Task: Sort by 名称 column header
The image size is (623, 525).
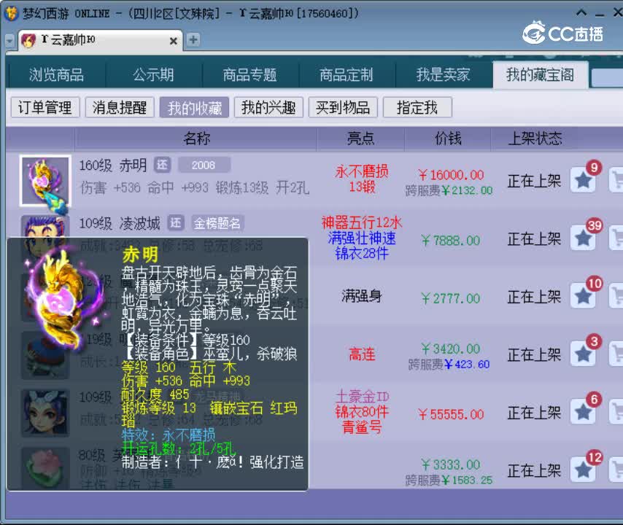Action: (196, 139)
